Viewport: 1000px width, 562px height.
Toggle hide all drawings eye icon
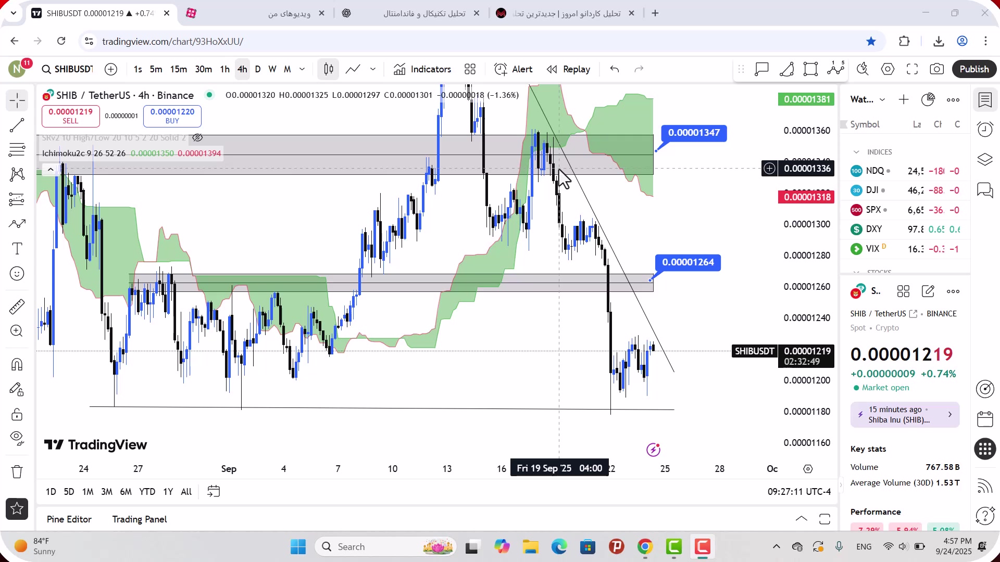(17, 439)
